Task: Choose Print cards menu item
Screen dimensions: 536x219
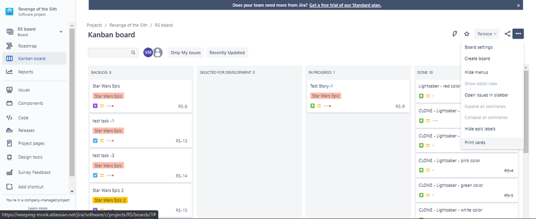Action: coord(492,142)
